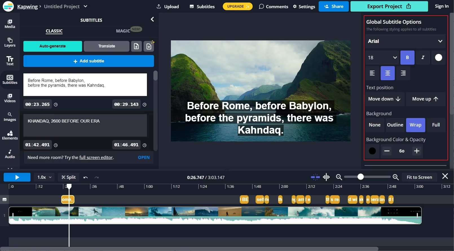
Task: Click the zoom out timeline magnifier
Action: [339, 177]
